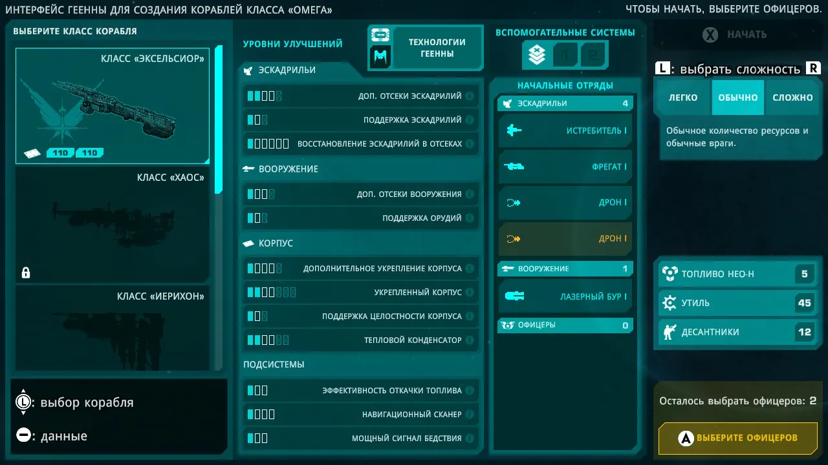Click the Выберите офицеров button
828x465 pixels.
tap(738, 438)
